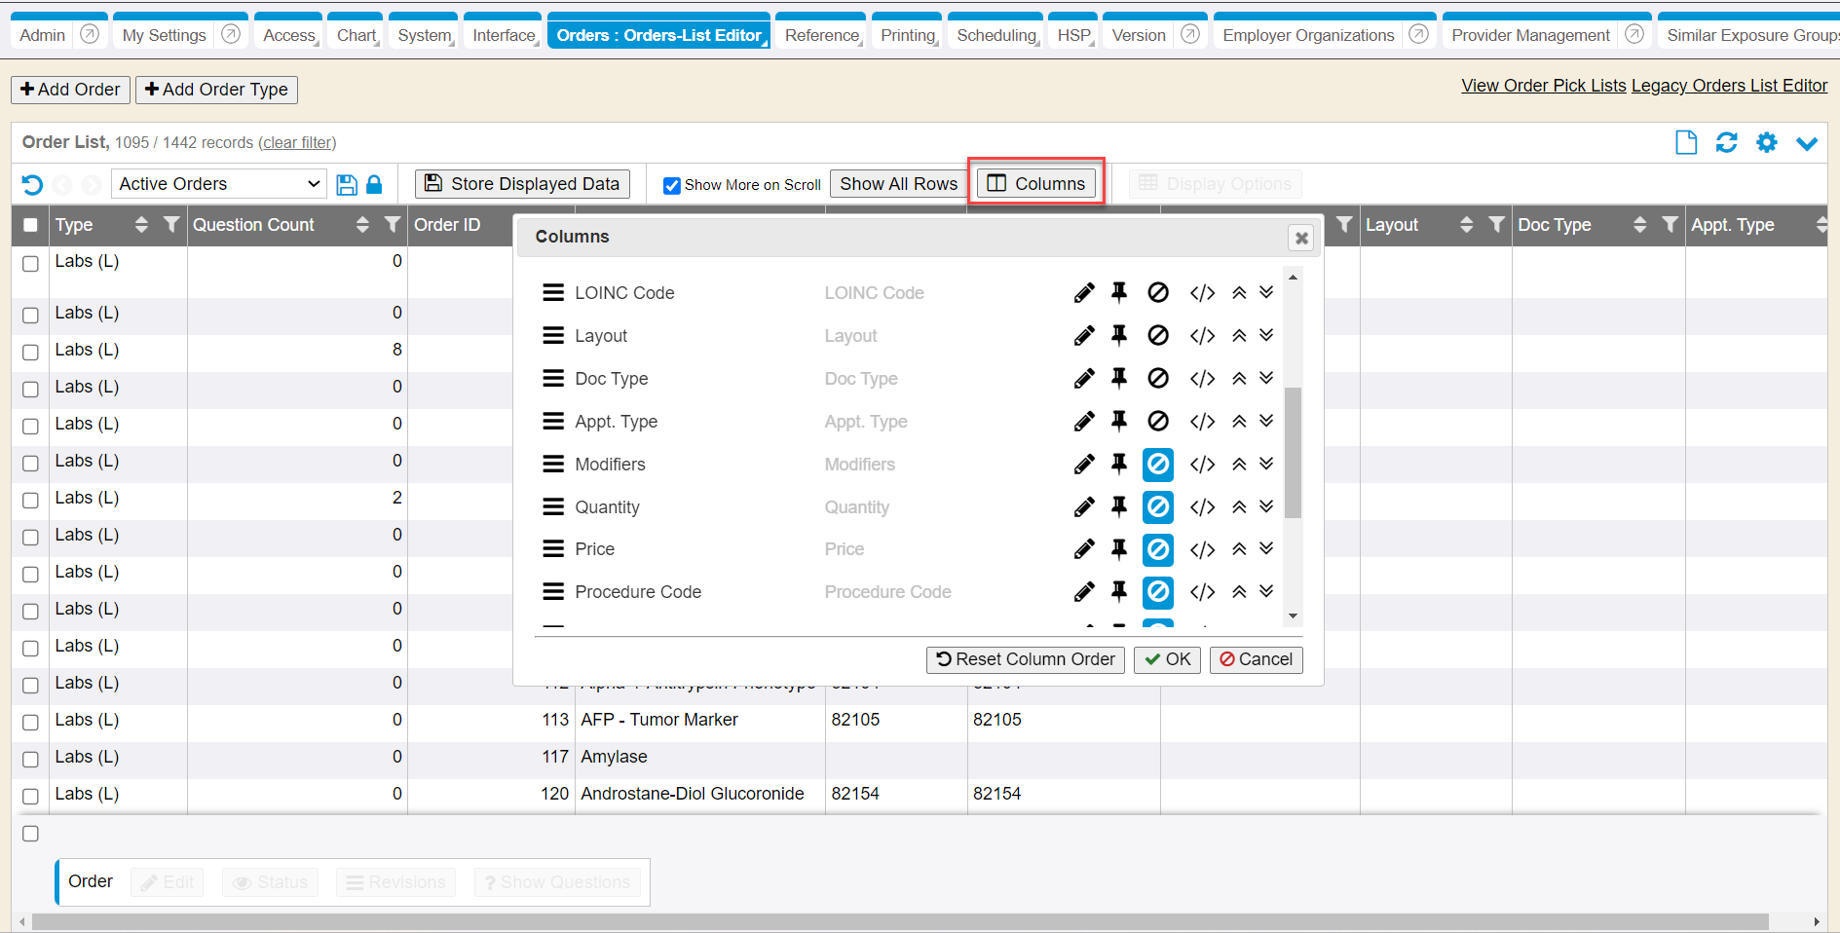This screenshot has height=933, width=1840.
Task: Collapse the Order List panel chevron
Action: click(x=1806, y=144)
